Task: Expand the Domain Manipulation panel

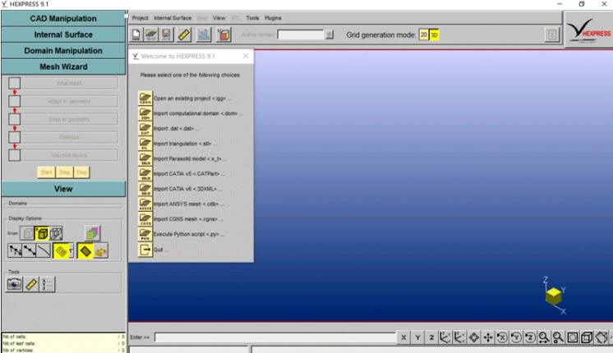Action: 63,50
